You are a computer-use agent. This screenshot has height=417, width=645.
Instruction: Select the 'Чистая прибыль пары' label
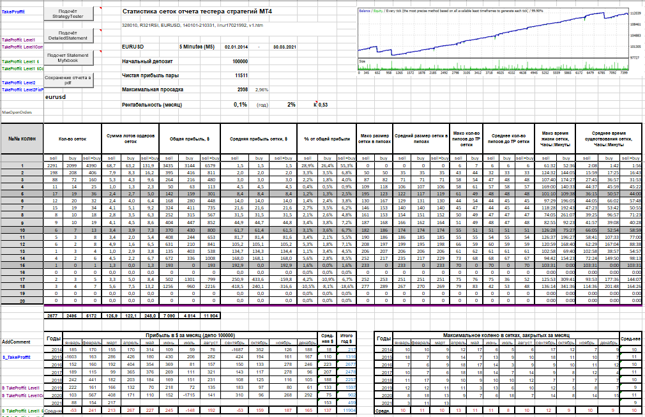click(x=150, y=75)
